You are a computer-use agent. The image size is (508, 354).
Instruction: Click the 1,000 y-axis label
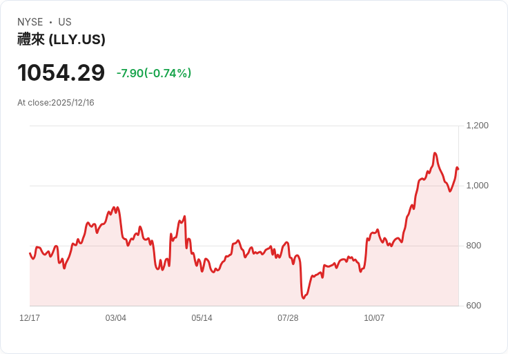click(477, 185)
